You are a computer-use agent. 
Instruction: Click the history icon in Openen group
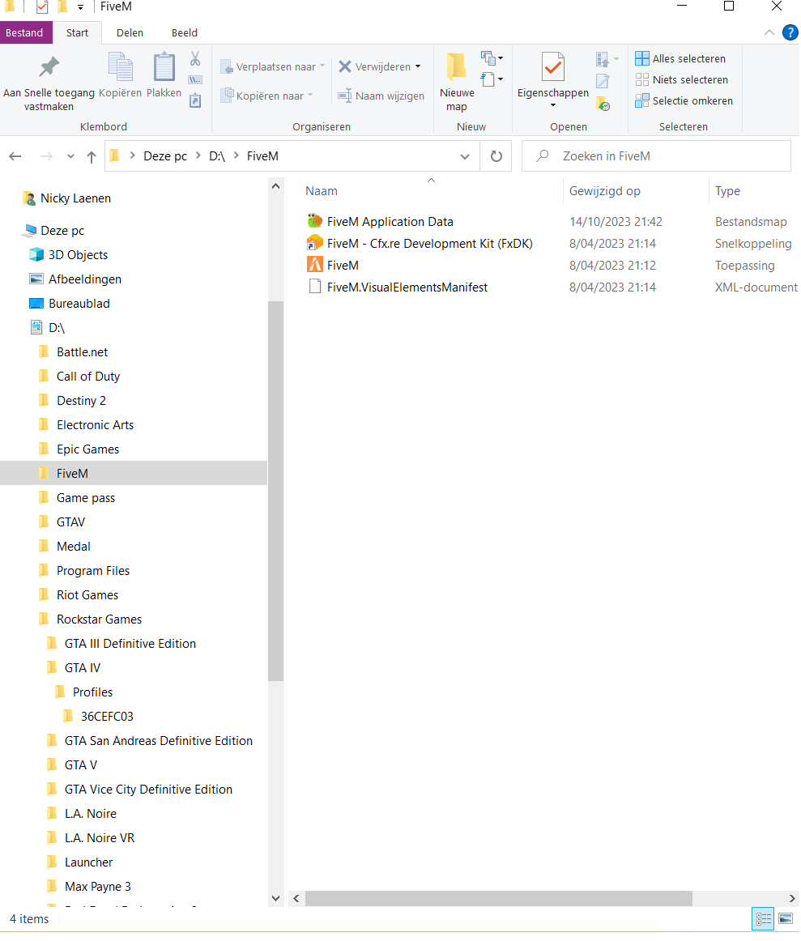pos(603,104)
